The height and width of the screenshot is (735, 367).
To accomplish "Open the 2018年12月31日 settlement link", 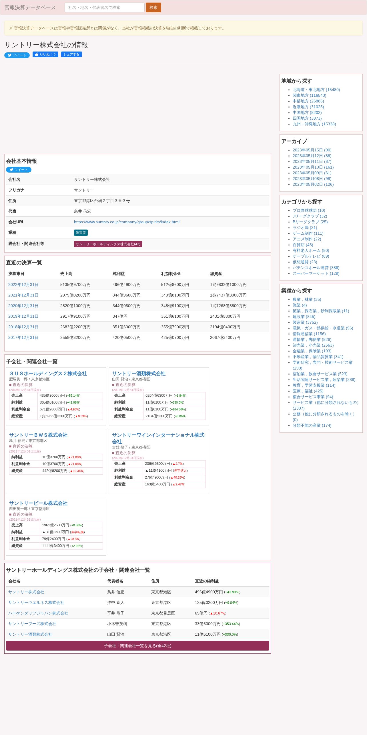I will [23, 327].
